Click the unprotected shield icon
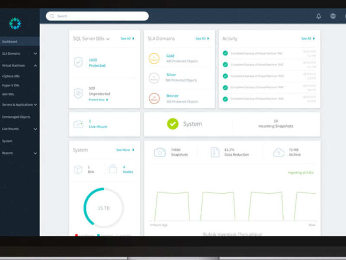 (78, 93)
